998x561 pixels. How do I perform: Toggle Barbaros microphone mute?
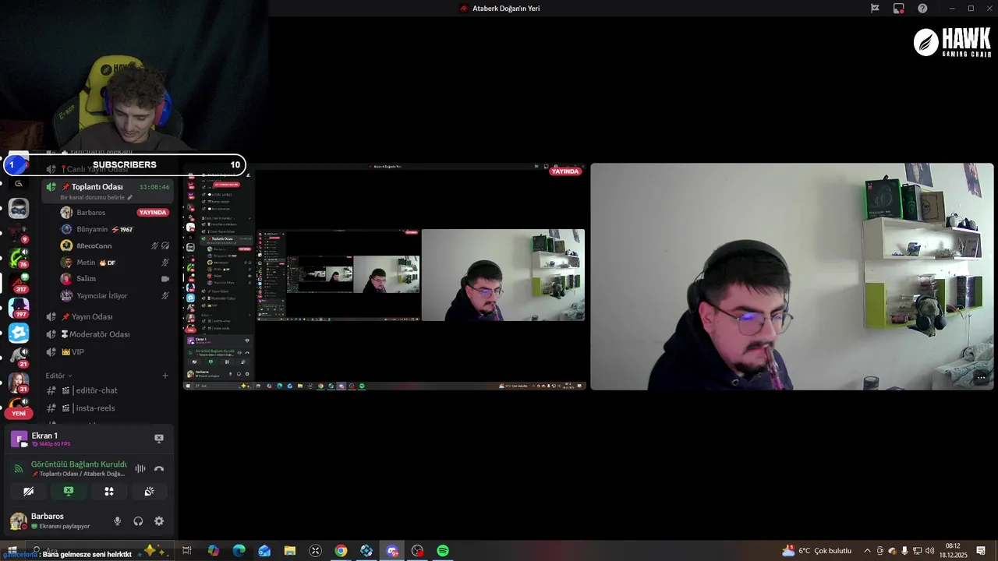118,521
